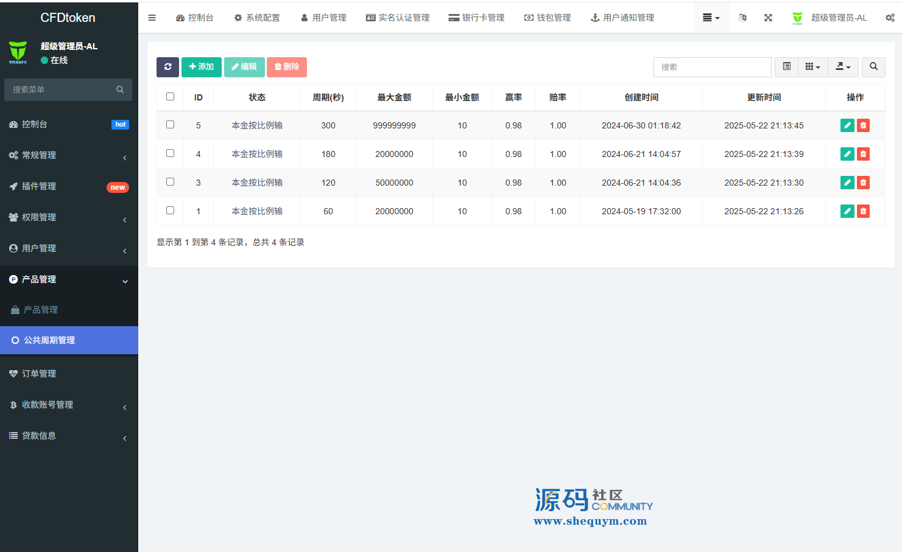The width and height of the screenshot is (902, 552).
Task: Click the red 删除 button
Action: tap(287, 67)
